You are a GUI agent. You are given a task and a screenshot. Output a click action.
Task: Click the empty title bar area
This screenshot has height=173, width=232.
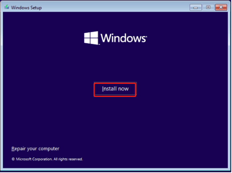coord(114,7)
